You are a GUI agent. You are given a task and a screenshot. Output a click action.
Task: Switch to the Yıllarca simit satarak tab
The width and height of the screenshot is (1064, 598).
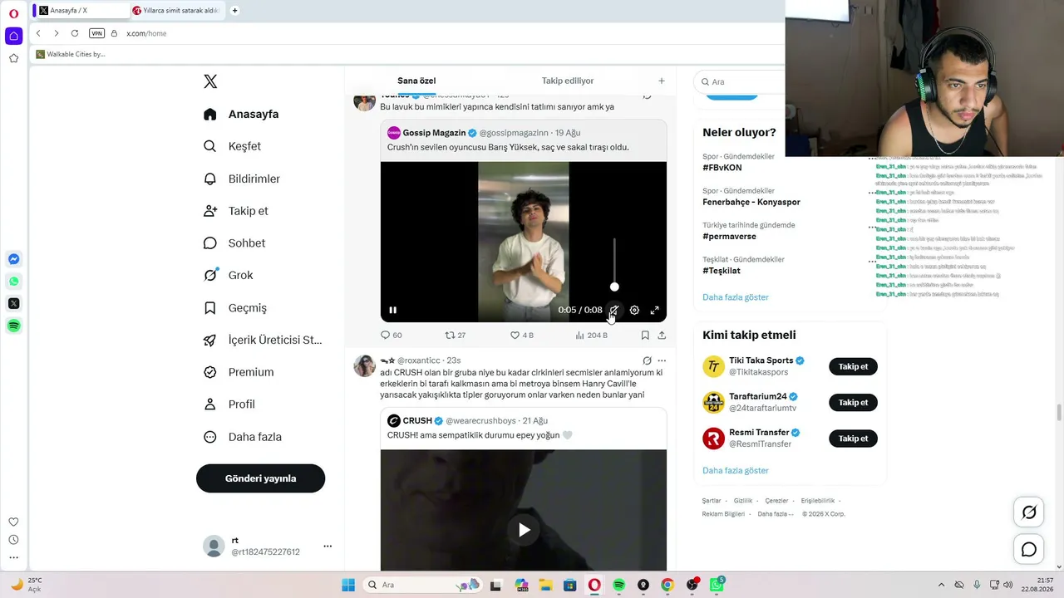176,10
